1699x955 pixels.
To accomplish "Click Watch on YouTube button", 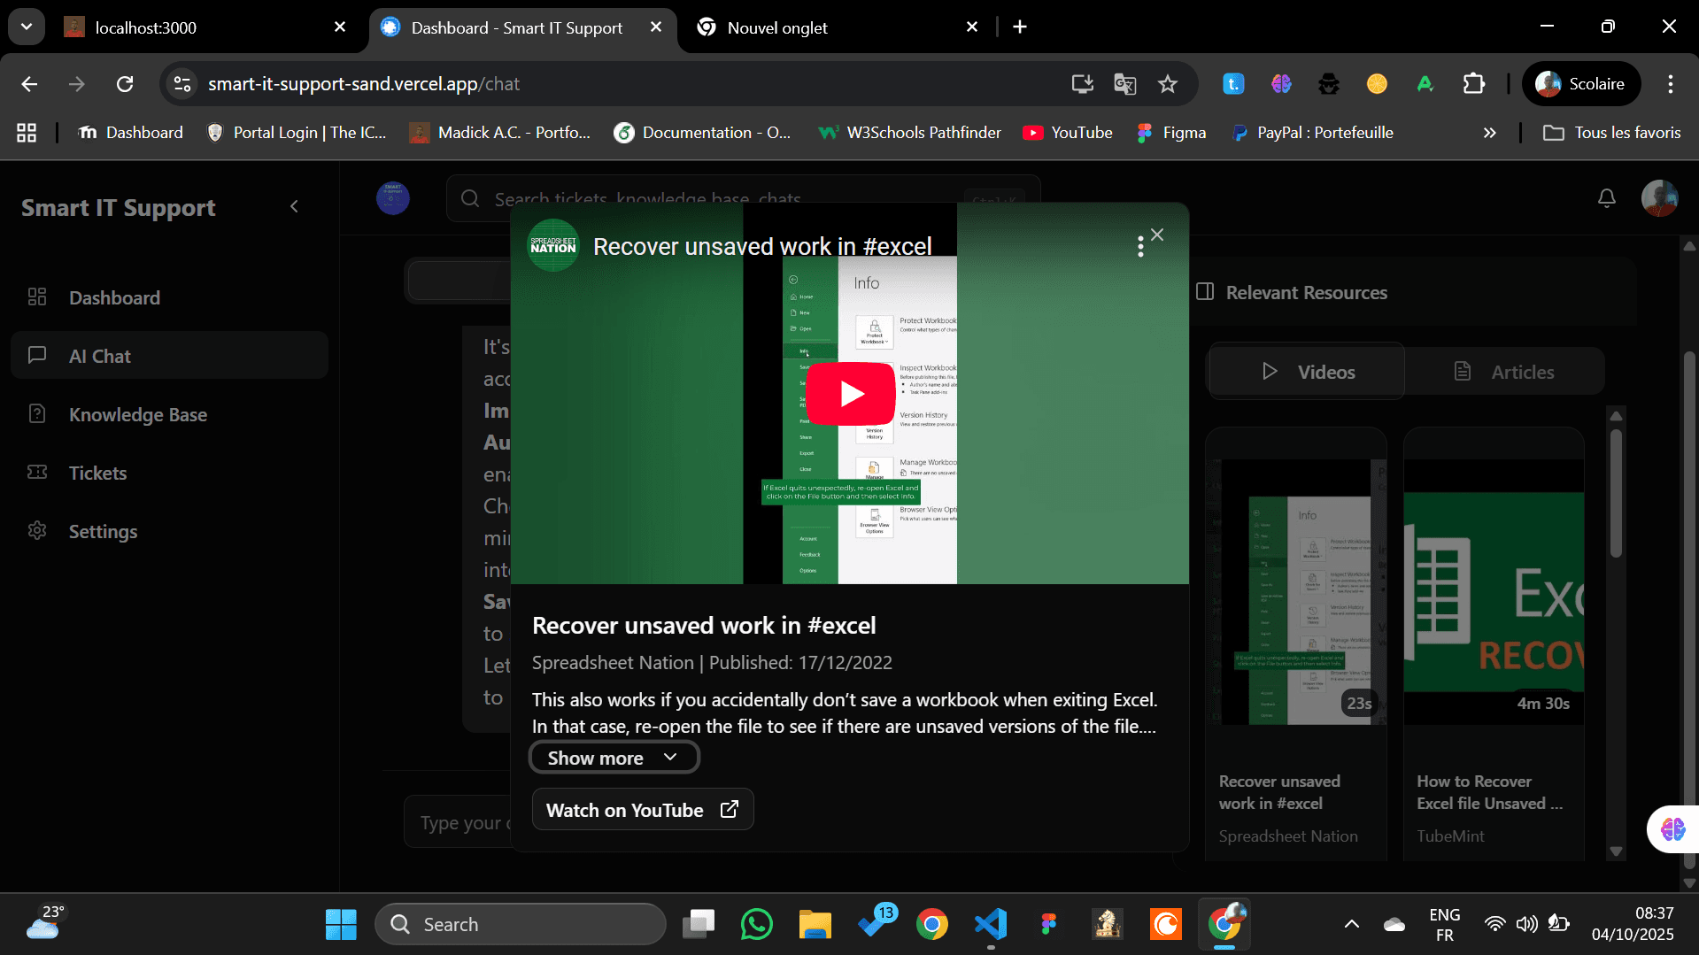I will tap(643, 810).
